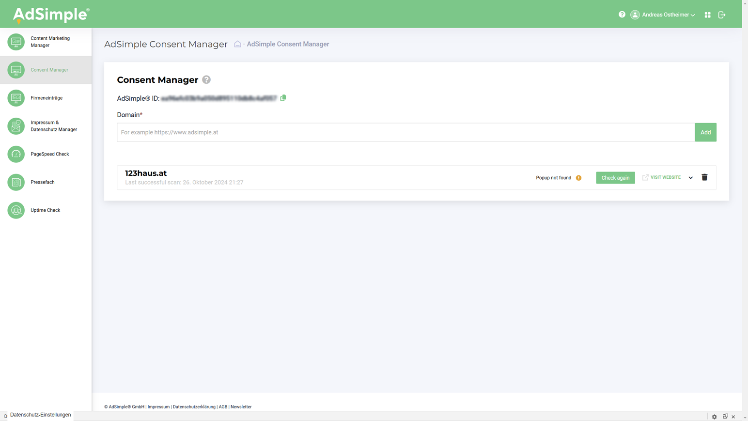748x421 pixels.
Task: Click the settings gear icon in bottom bar
Action: pyautogui.click(x=715, y=417)
